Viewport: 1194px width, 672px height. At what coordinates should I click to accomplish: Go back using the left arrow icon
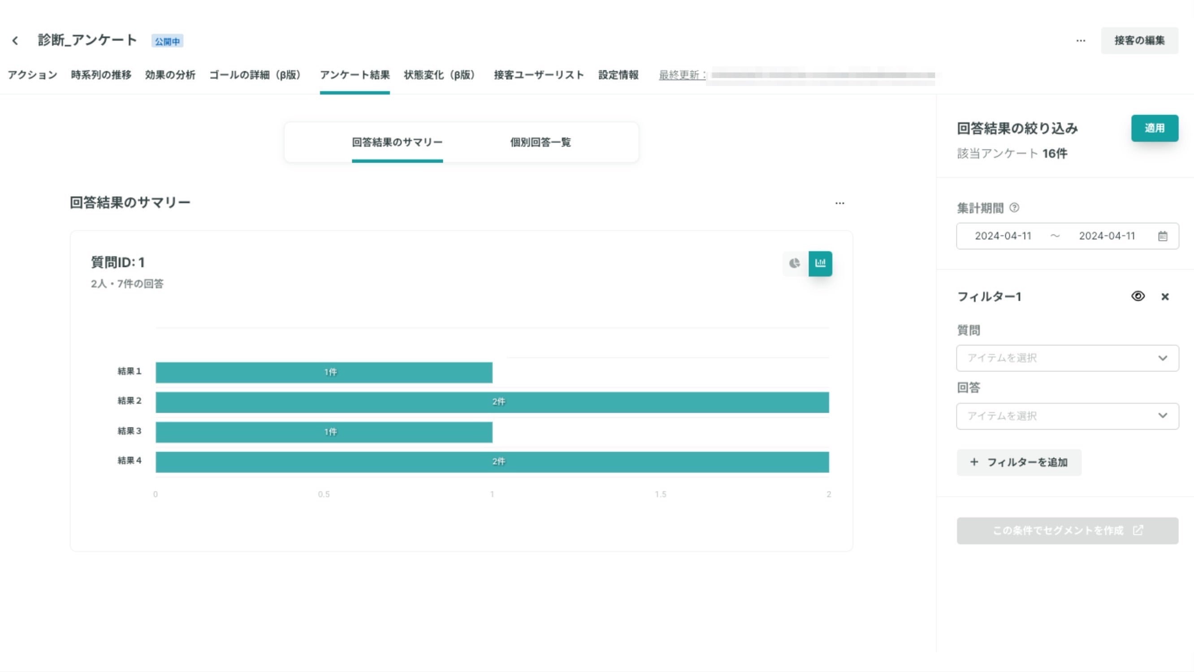pos(15,41)
